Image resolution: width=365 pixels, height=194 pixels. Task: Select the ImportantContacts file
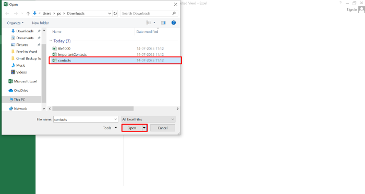click(x=72, y=54)
